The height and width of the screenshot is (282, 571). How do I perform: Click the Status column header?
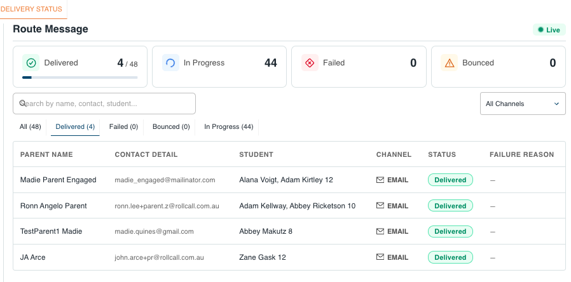[442, 154]
